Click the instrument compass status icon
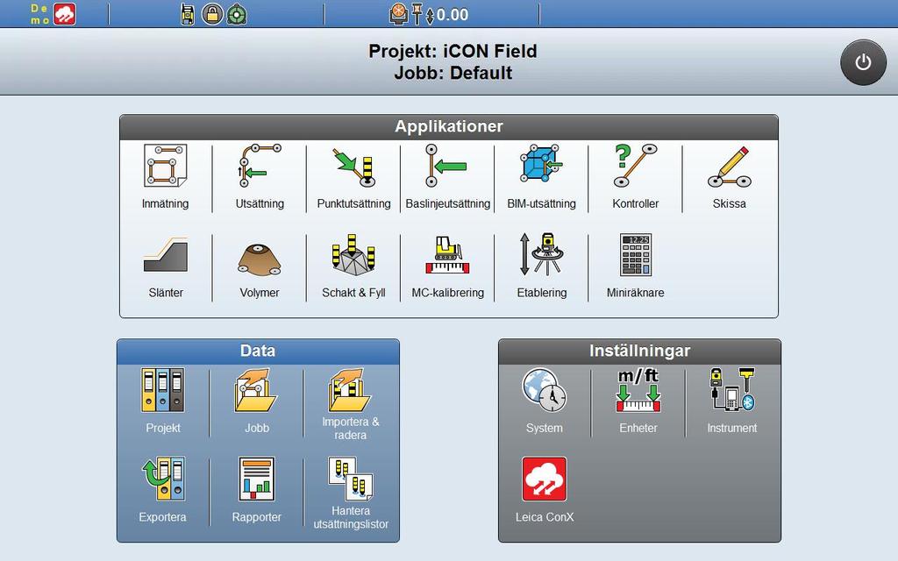898x561 pixels. click(x=399, y=14)
